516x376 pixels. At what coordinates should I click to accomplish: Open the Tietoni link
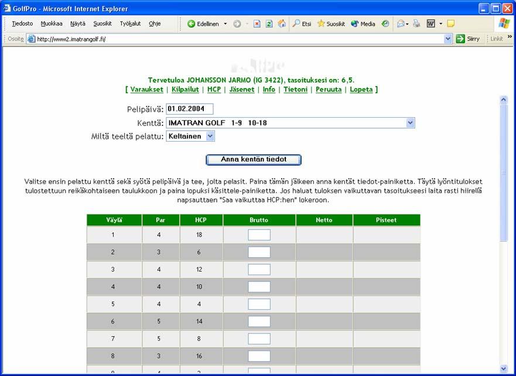click(x=296, y=89)
